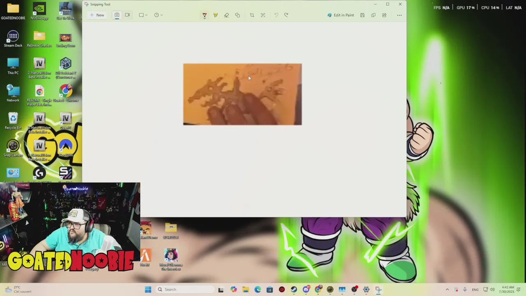Select the B231202ul folder on desktop
The width and height of the screenshot is (526, 296).
click(171, 231)
